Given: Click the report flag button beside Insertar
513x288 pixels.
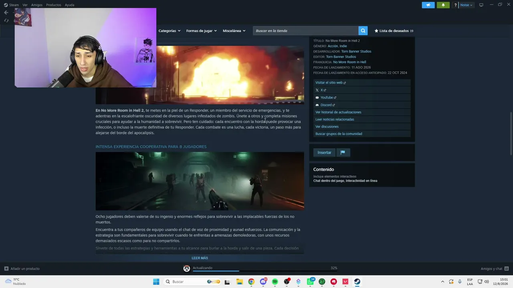Looking at the screenshot, I should pyautogui.click(x=343, y=152).
